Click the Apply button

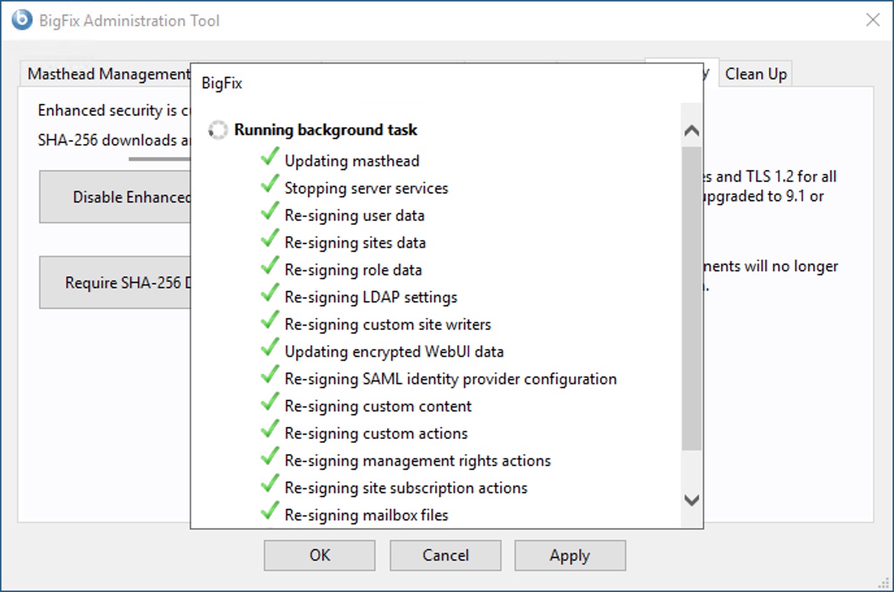pos(570,556)
